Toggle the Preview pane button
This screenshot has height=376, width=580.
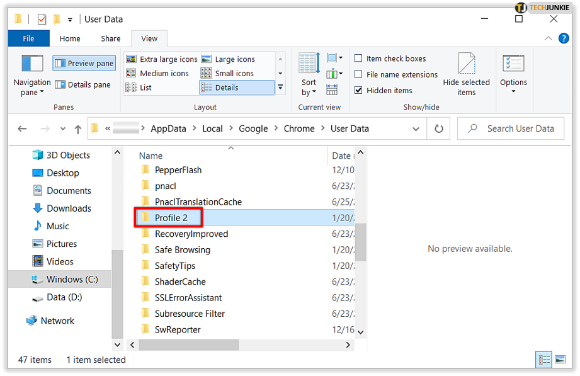pyautogui.click(x=84, y=64)
